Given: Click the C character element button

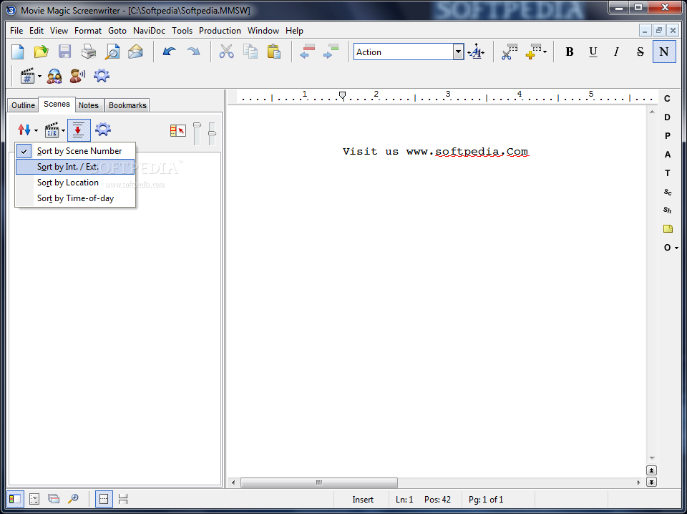Looking at the screenshot, I should pos(667,99).
